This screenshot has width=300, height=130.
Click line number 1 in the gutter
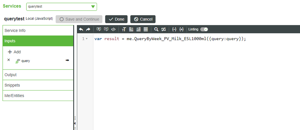tap(83, 39)
